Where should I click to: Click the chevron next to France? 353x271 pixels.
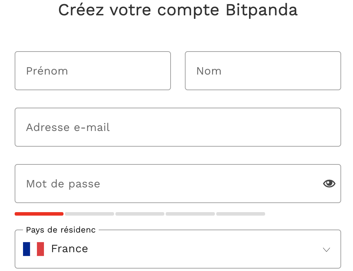pyautogui.click(x=326, y=249)
